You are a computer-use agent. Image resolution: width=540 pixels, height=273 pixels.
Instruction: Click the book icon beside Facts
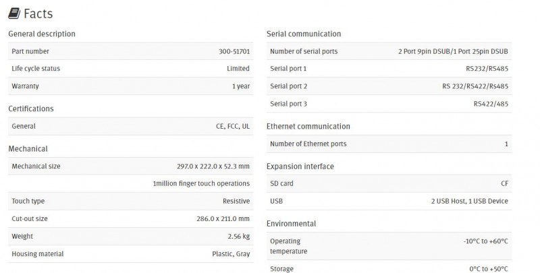14,13
